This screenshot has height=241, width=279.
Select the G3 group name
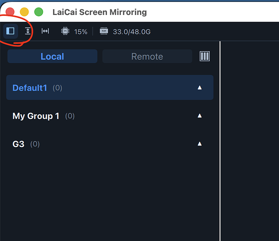click(18, 144)
